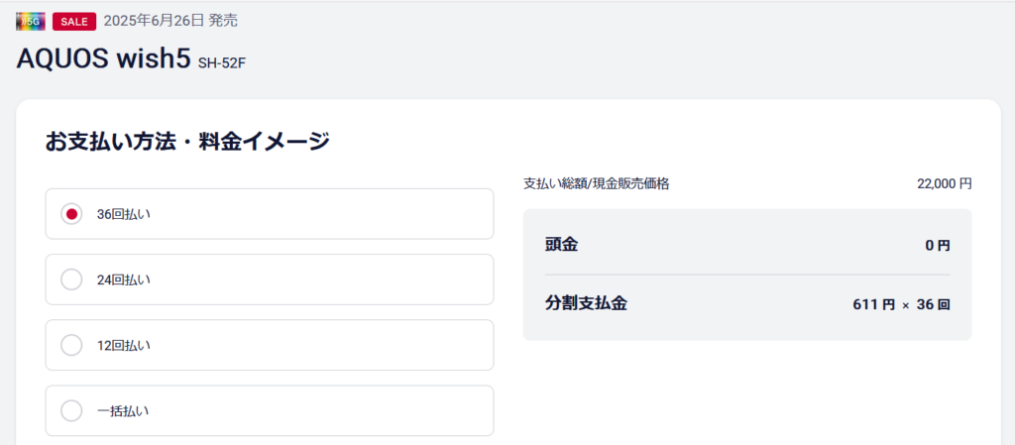Click the AQUOS wish5 product title
The height and width of the screenshot is (445, 1015).
[x=103, y=58]
